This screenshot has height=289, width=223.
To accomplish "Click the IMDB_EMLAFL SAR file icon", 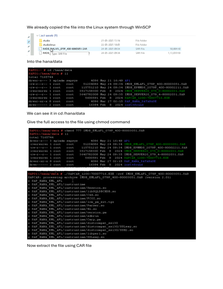I will point(40,49).
